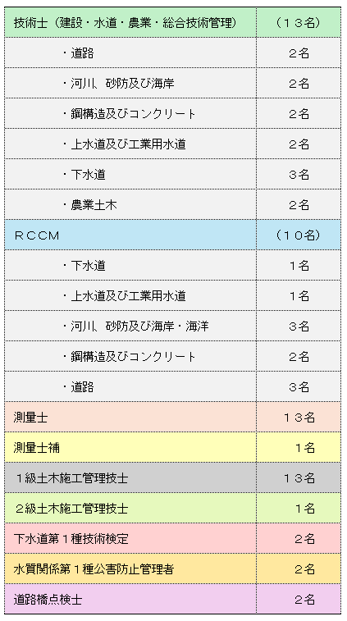The height and width of the screenshot is (621, 347).
Task: Click the RCCM header row
Action: coord(173,235)
